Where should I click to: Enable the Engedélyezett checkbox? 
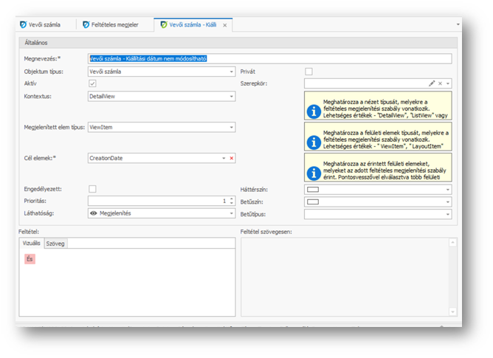click(x=92, y=189)
